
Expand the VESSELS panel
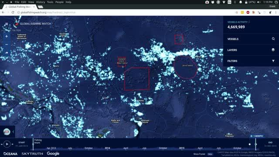pos(251,39)
